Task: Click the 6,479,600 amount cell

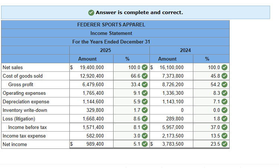Action: (x=92, y=84)
